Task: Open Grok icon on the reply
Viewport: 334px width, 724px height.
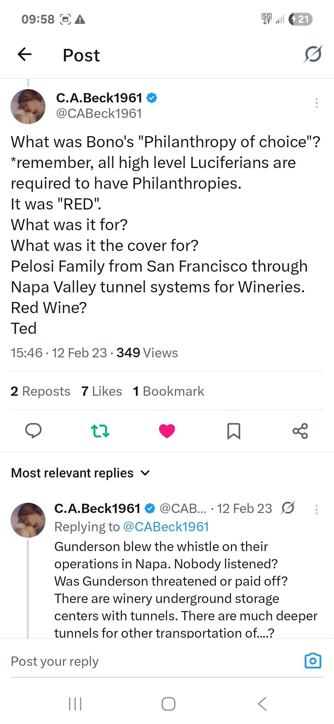Action: pos(288,508)
